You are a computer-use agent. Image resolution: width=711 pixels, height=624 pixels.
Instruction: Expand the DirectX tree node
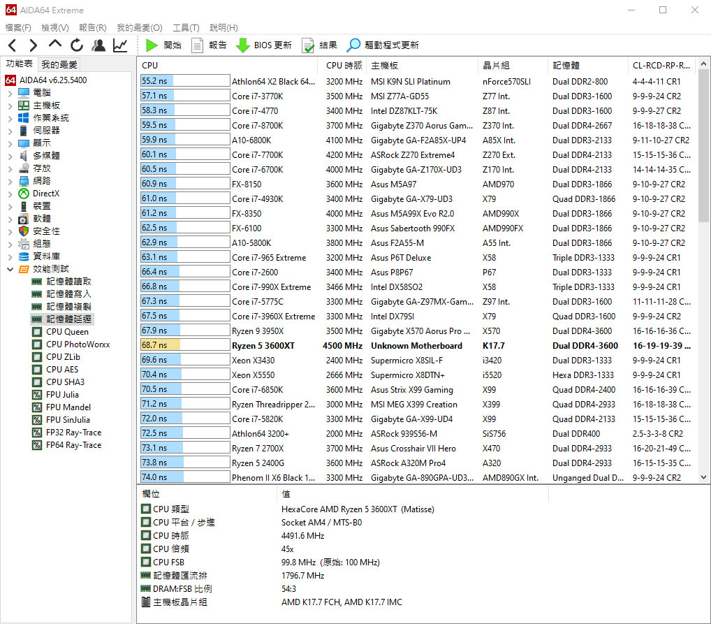10,194
